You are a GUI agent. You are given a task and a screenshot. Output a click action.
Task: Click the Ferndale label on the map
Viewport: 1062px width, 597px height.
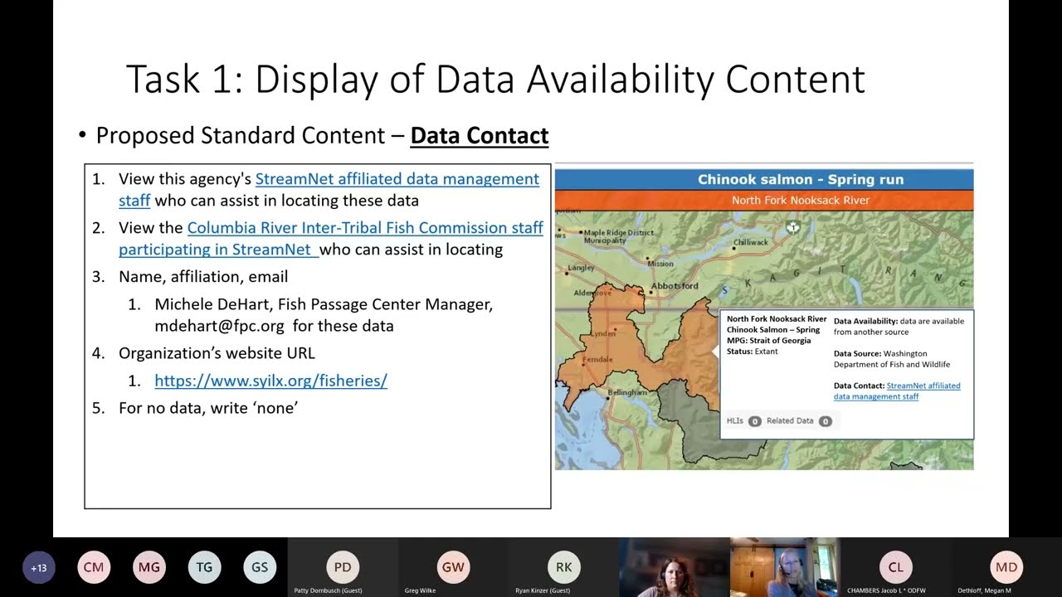(x=597, y=360)
